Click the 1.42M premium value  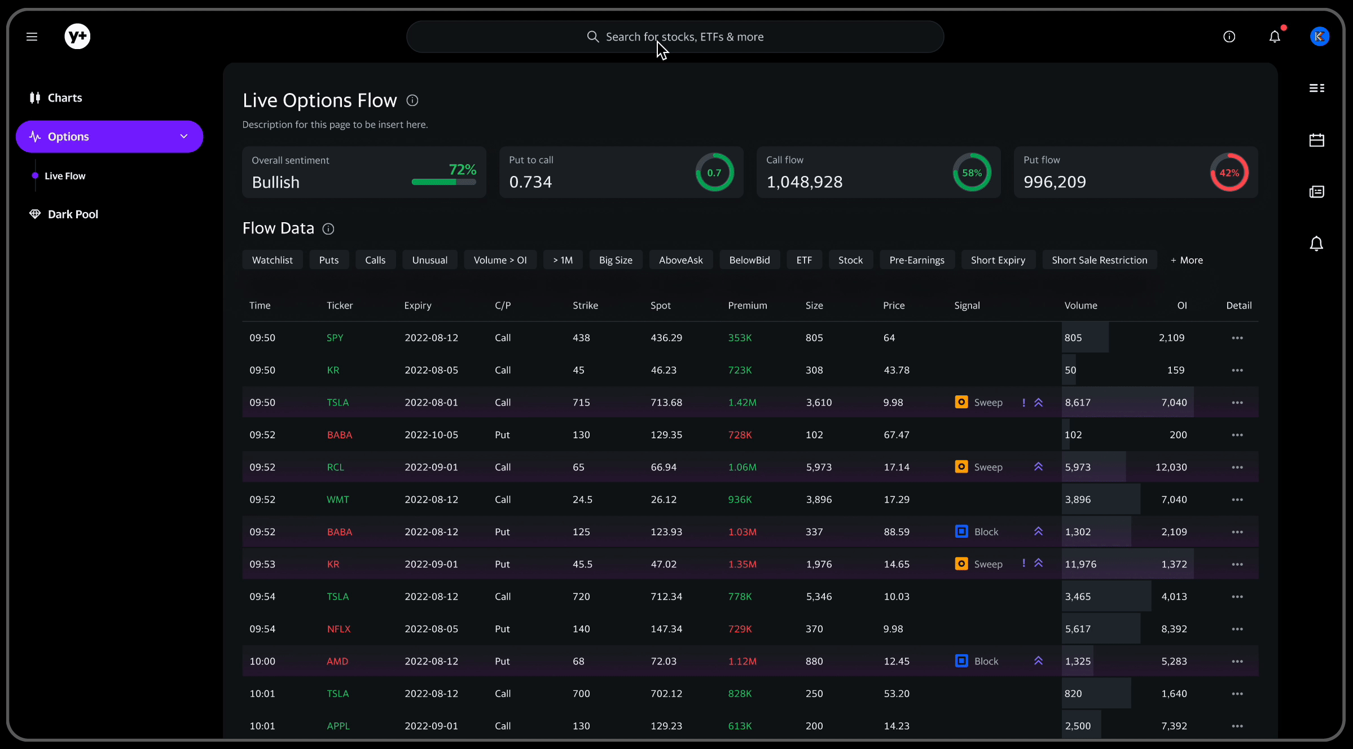[x=743, y=403]
